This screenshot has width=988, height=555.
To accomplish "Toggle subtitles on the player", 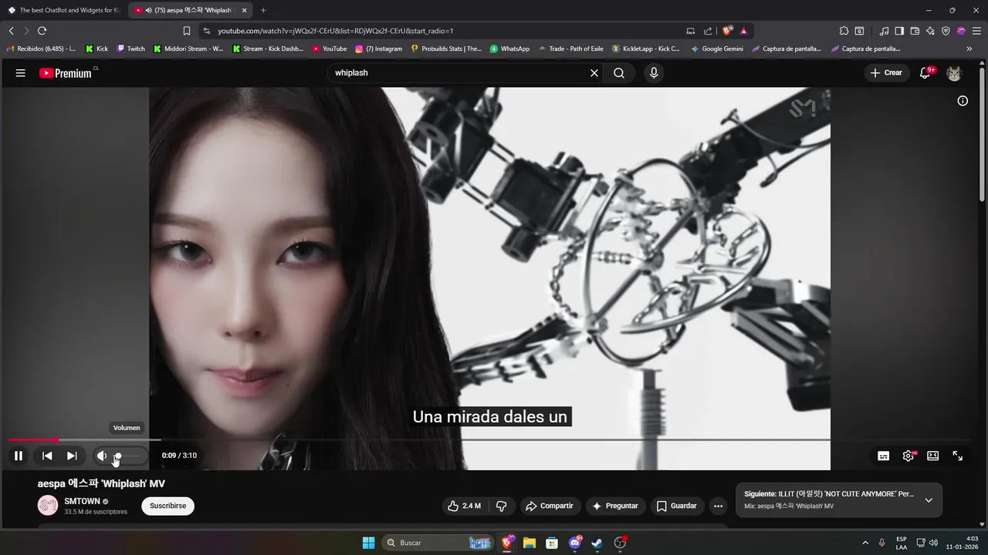I will coord(884,456).
